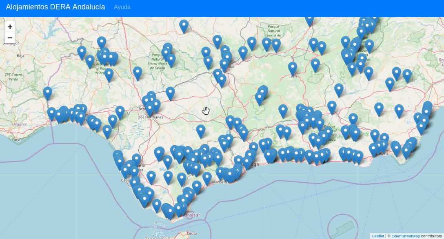
Task: Click the lone marker at top above Sierra Norte
Action: click(x=184, y=25)
